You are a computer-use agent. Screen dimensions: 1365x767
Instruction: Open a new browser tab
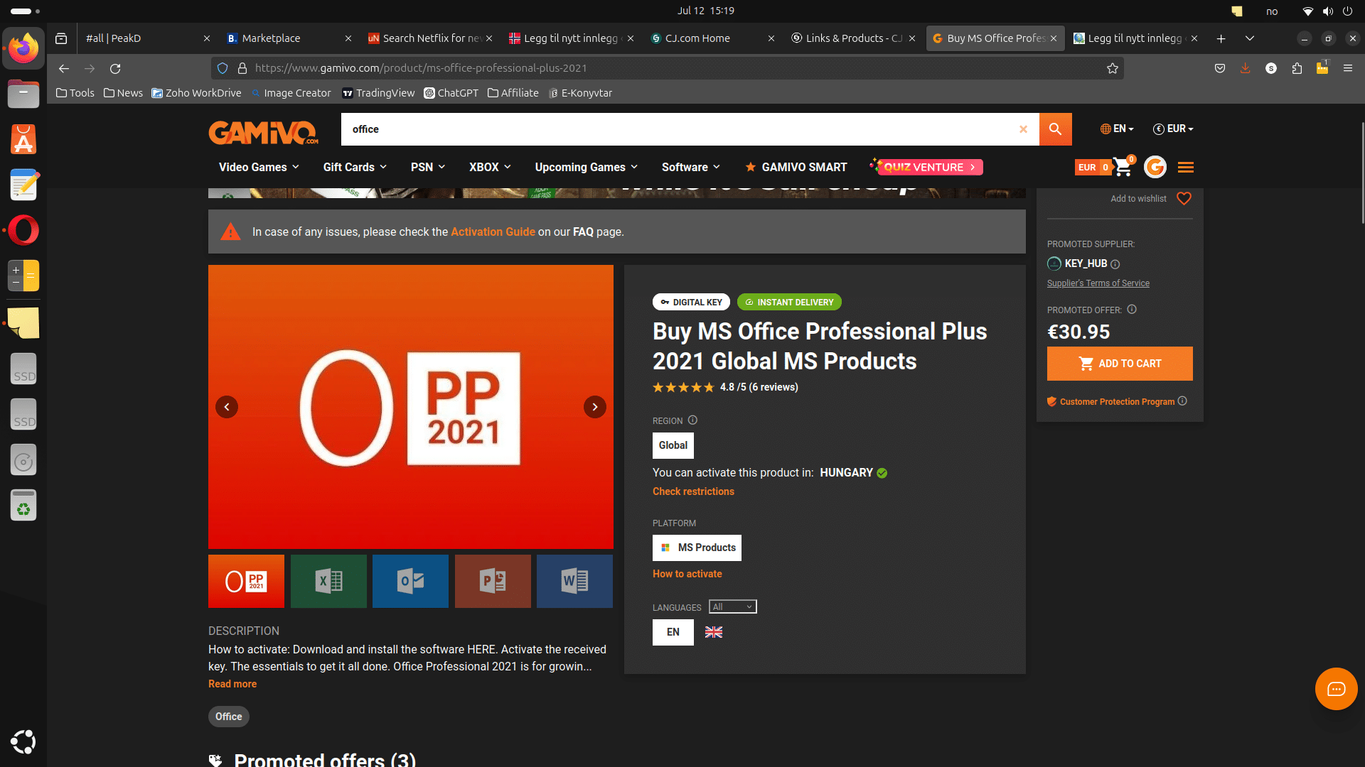click(x=1221, y=38)
